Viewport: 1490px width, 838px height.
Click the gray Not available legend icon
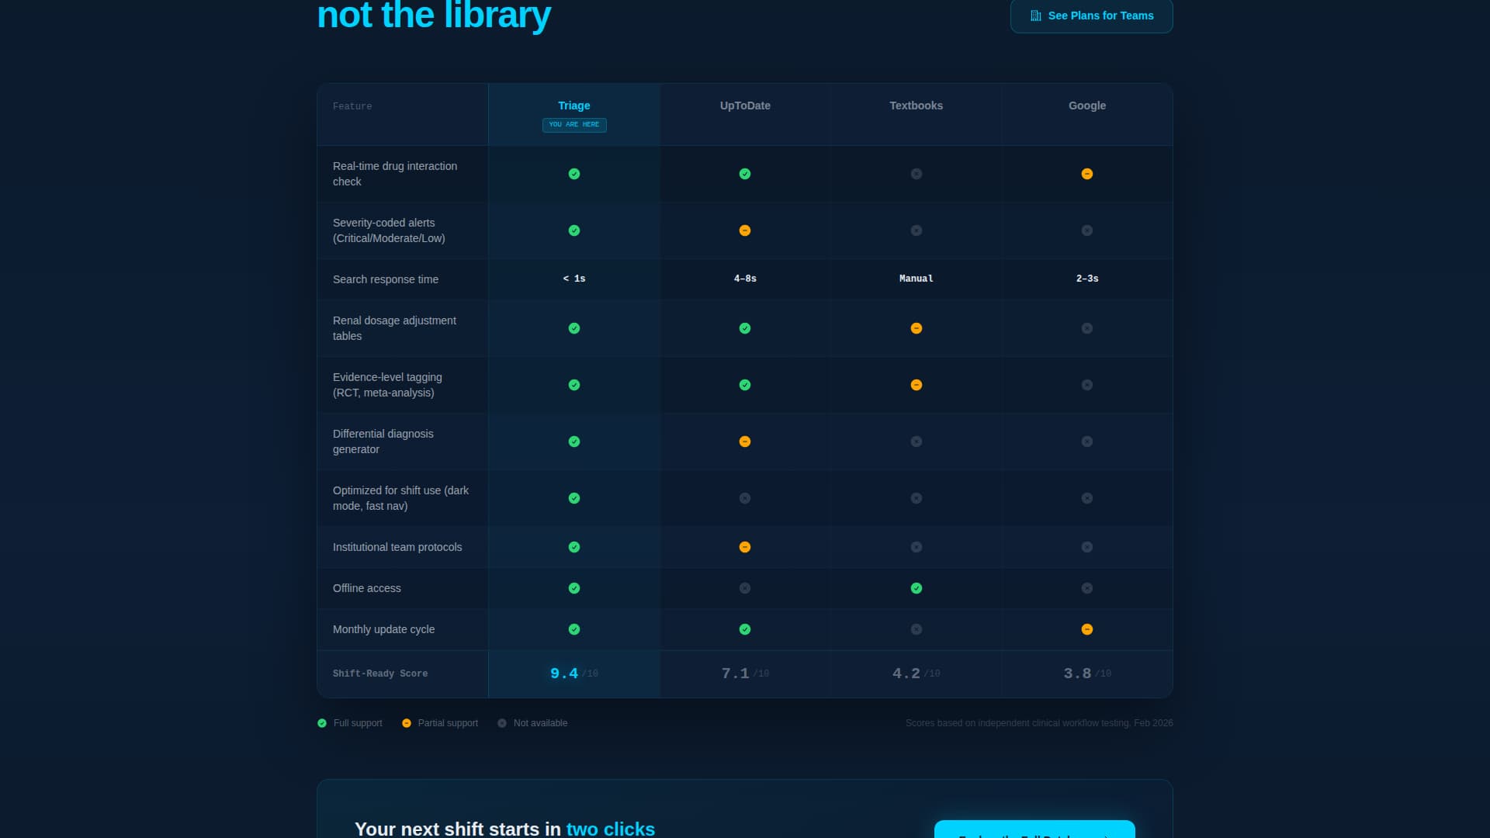[x=502, y=723]
